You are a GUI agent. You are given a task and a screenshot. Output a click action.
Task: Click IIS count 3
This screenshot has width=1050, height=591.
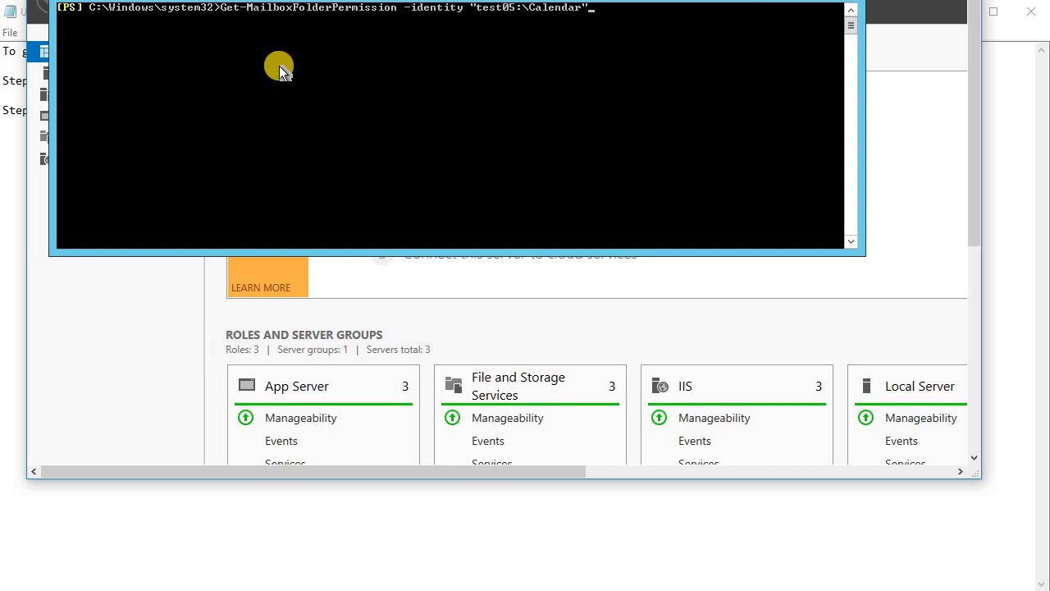819,387
